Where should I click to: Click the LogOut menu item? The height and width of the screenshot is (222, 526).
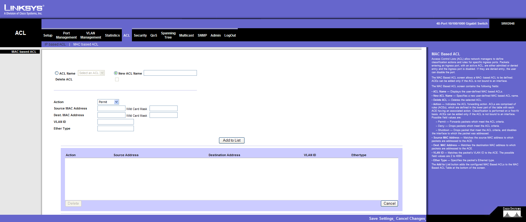click(230, 35)
